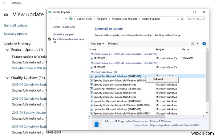Screen dimensions: 218x137
Task: Click Uninstall in the toolbar
Action: (113, 44)
